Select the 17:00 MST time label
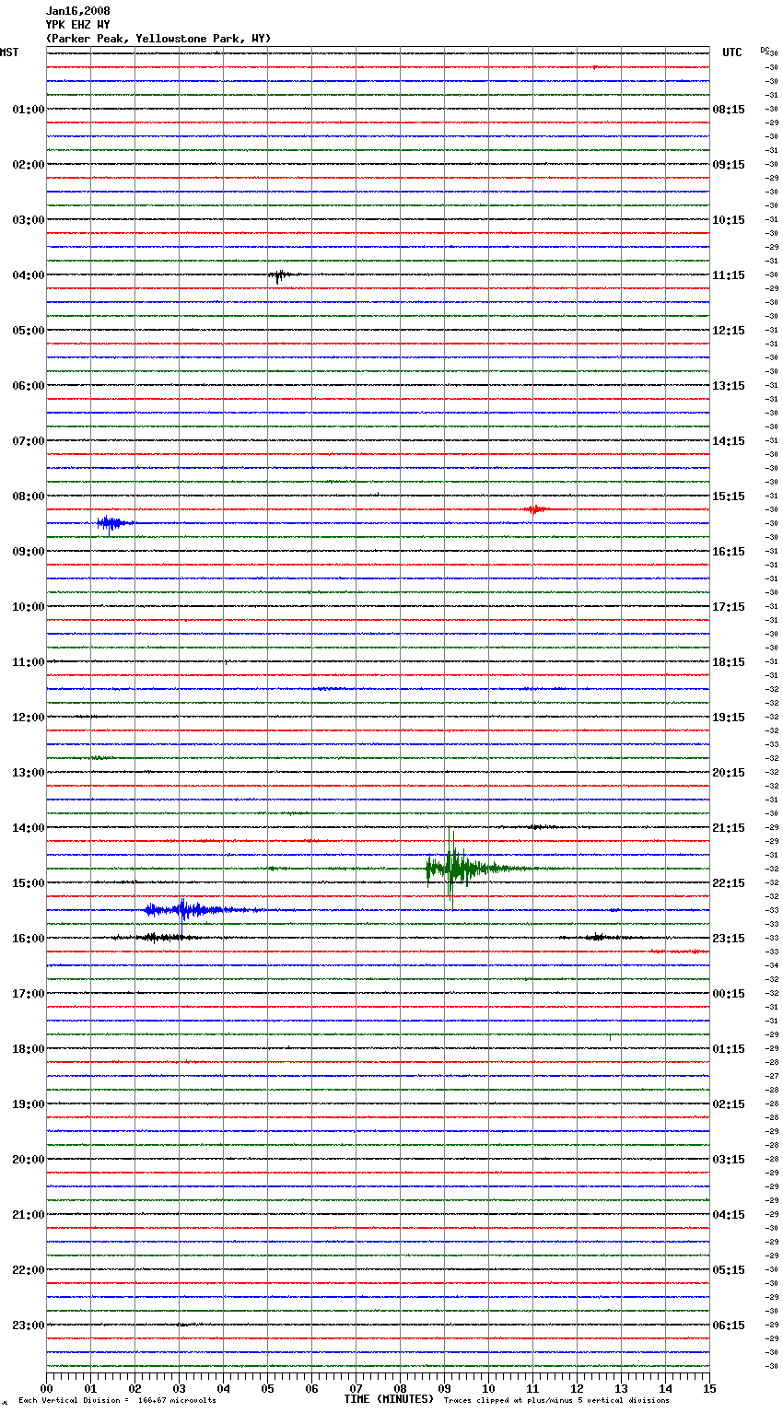This screenshot has width=783, height=1413. click(29, 994)
